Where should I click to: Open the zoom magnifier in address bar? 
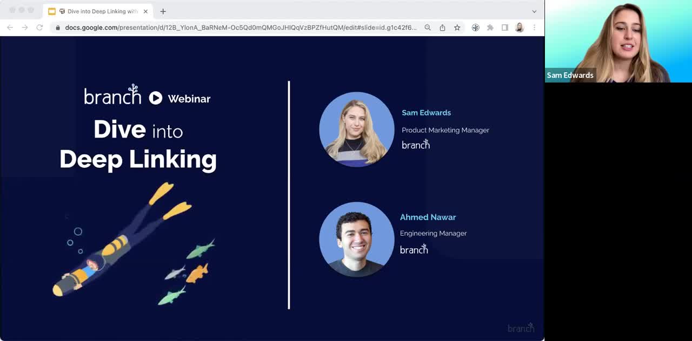[x=428, y=28]
